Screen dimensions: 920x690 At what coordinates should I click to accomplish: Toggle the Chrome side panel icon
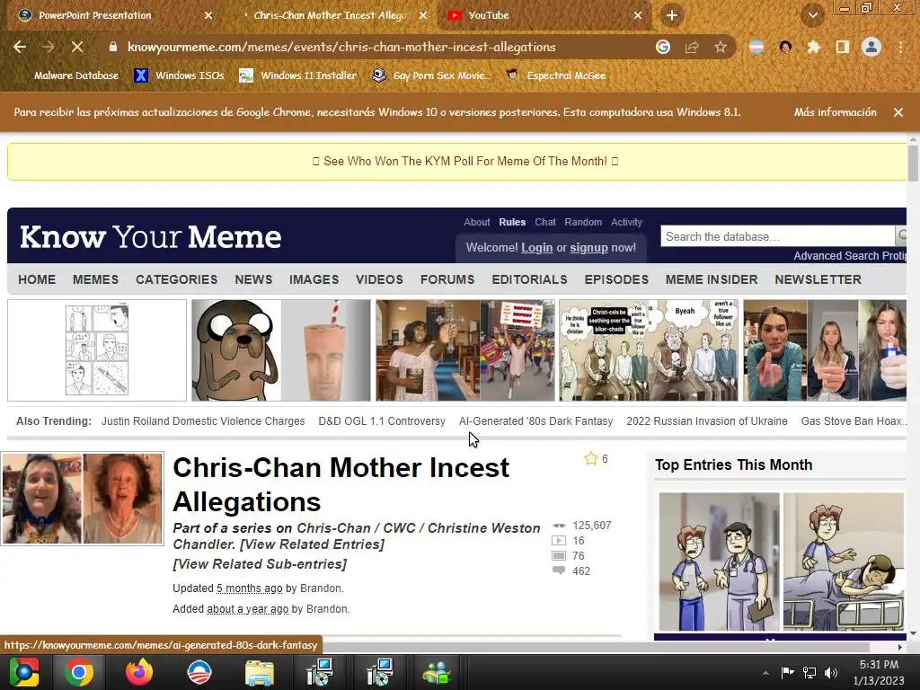click(843, 47)
